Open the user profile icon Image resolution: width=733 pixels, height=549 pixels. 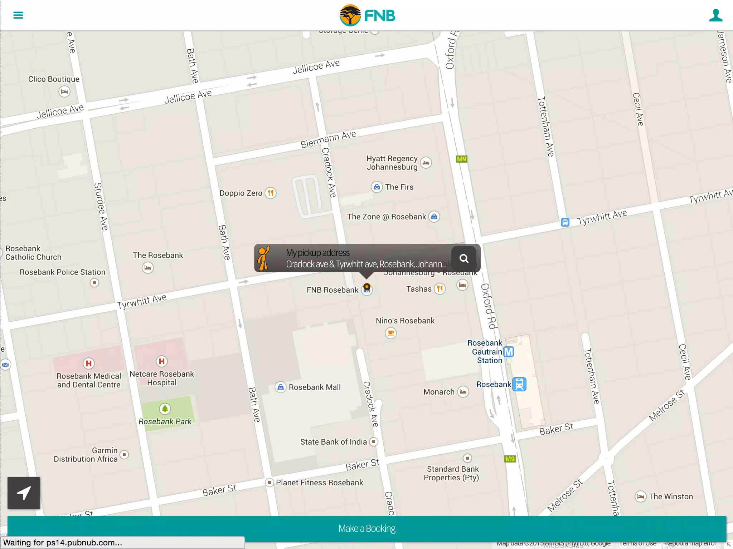[x=715, y=15]
